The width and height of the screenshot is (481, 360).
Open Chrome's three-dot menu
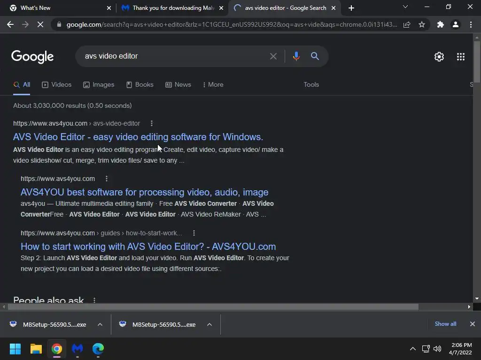tap(471, 24)
